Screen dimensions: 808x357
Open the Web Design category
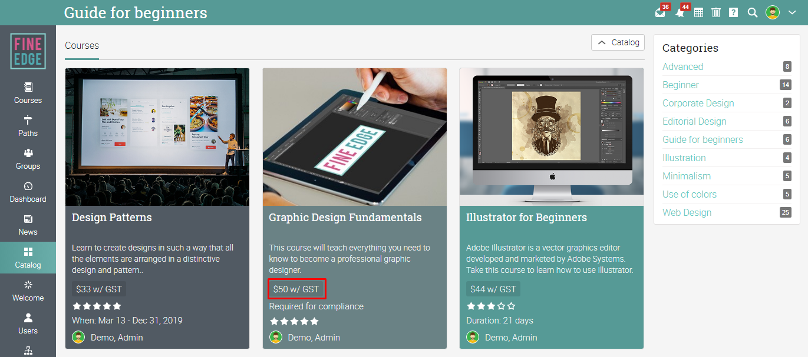687,212
